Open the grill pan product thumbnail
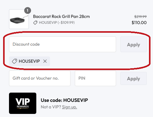The width and height of the screenshot is (153, 117). [x=19, y=19]
